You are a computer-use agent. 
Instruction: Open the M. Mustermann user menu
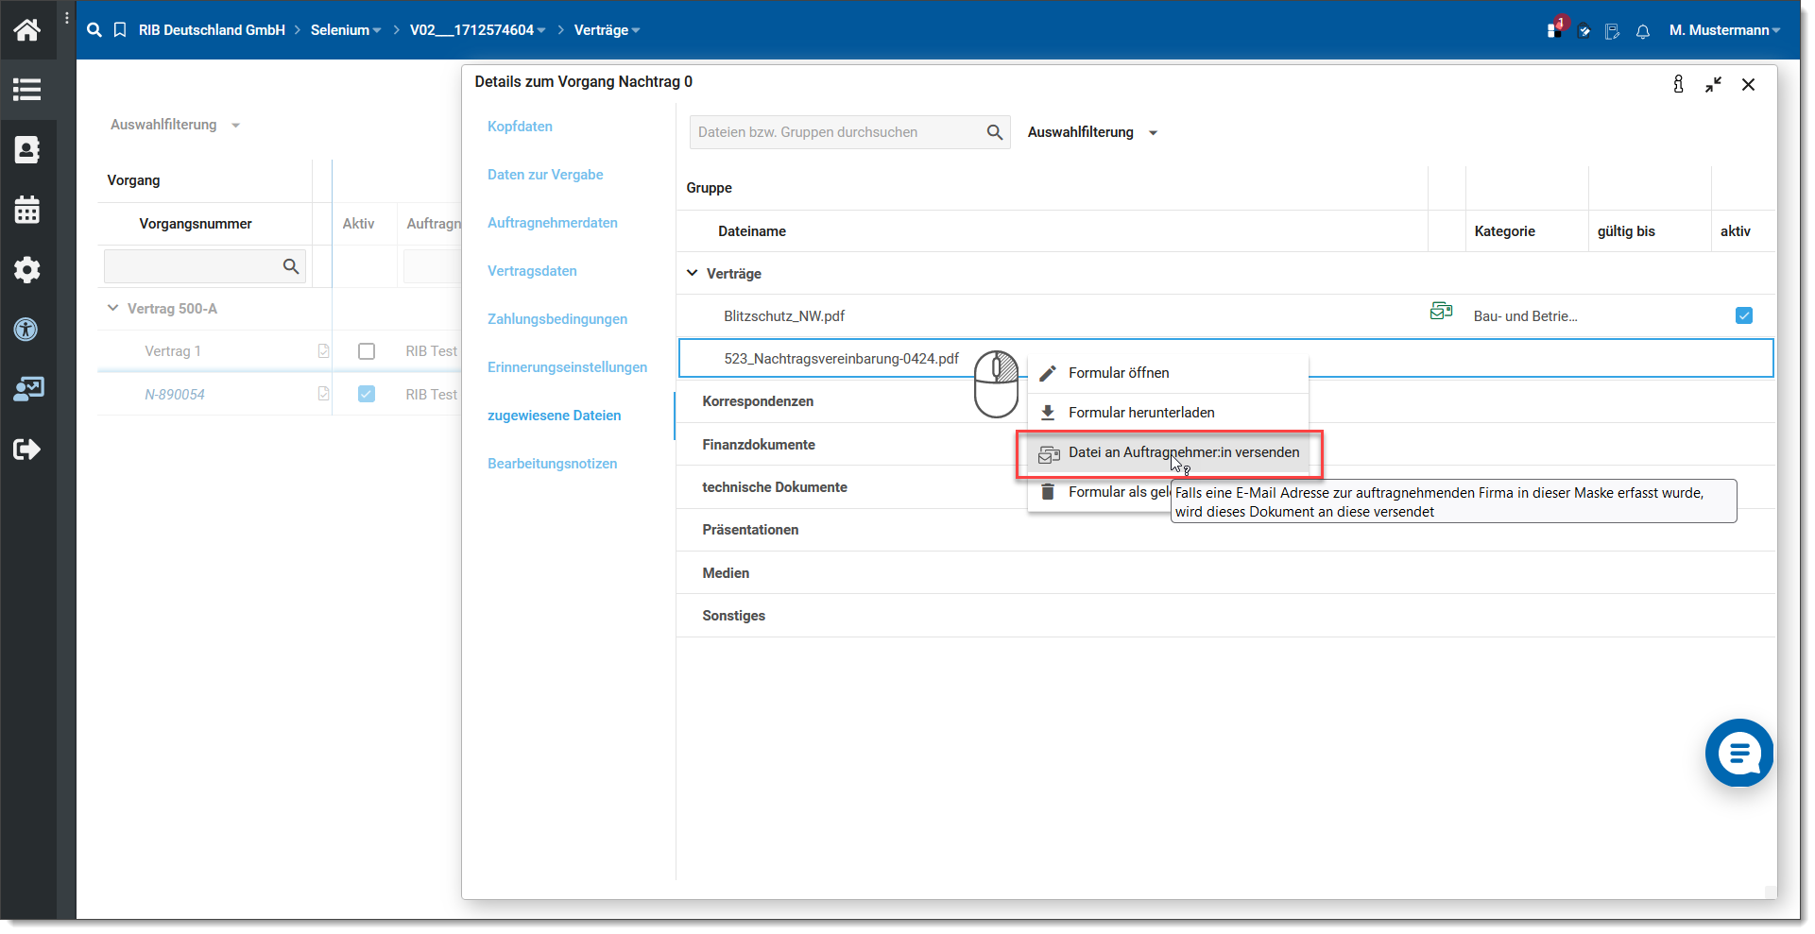[x=1724, y=30]
